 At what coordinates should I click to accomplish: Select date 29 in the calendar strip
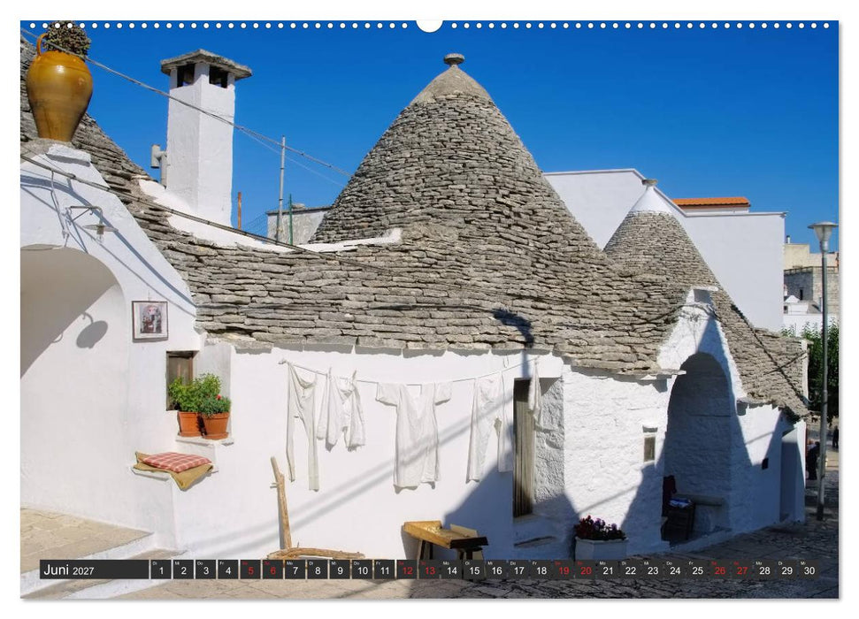click(787, 569)
